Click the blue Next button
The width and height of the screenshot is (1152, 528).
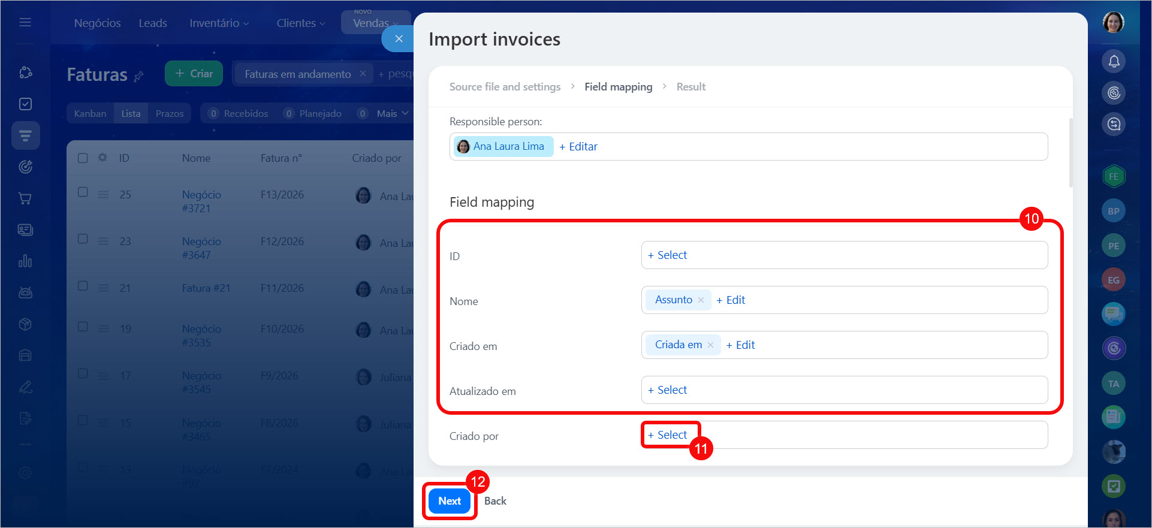click(x=450, y=501)
